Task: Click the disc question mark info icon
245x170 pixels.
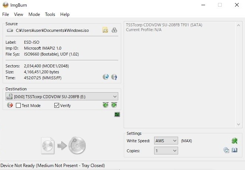Action: point(114,77)
